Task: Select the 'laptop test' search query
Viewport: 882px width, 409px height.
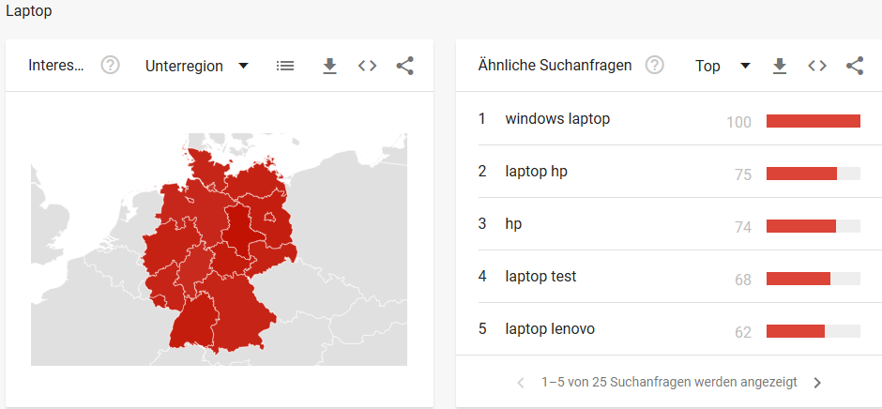Action: coord(540,276)
